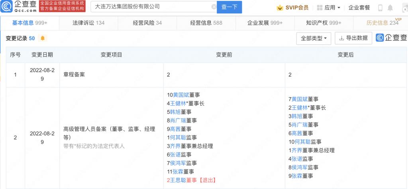Screen dimensions: 408x189
Task: Click 肖广瑞 in the 变更前 column
Action: 178,120
